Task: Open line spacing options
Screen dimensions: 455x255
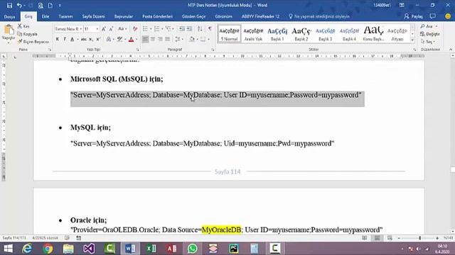Action: 178,39
